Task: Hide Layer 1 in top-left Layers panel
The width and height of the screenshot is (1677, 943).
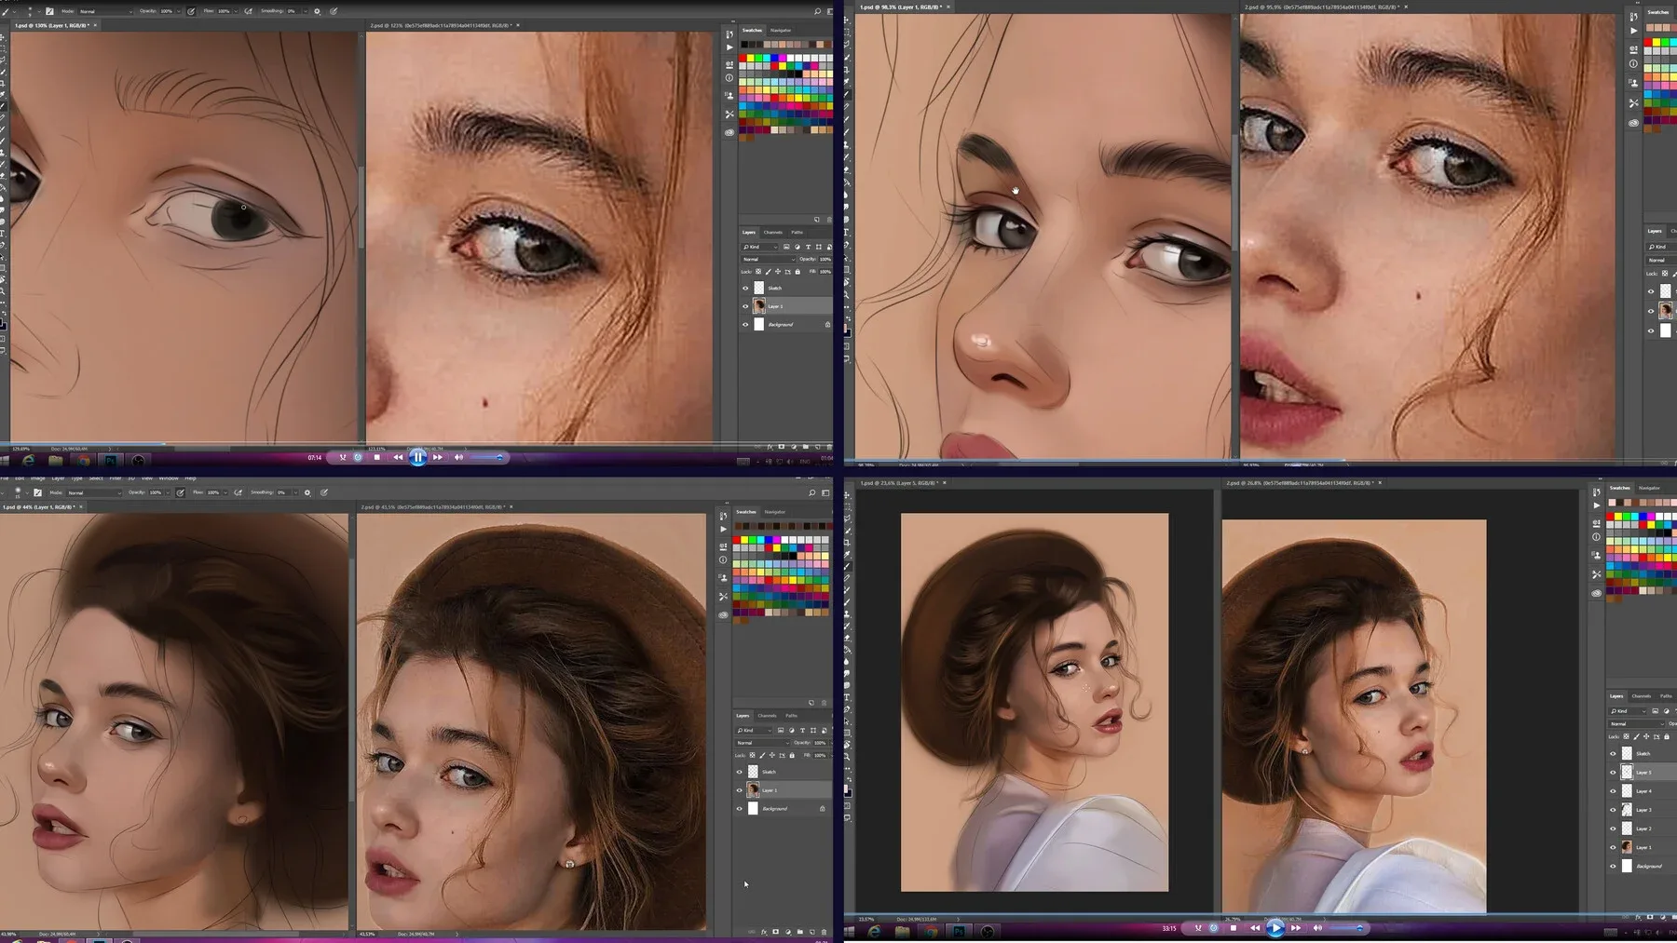Action: click(745, 306)
